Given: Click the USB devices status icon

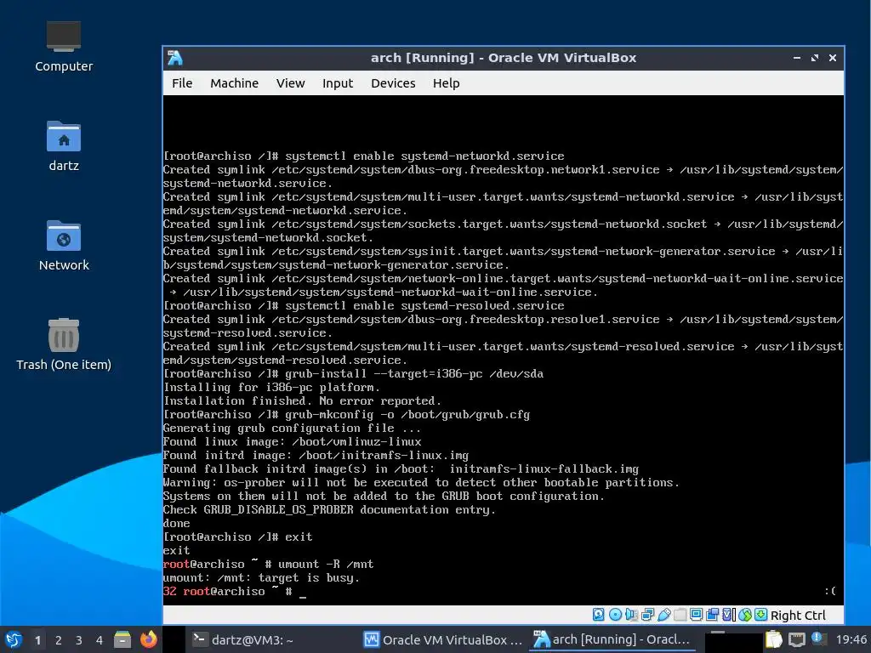Looking at the screenshot, I should pyautogui.click(x=663, y=614).
